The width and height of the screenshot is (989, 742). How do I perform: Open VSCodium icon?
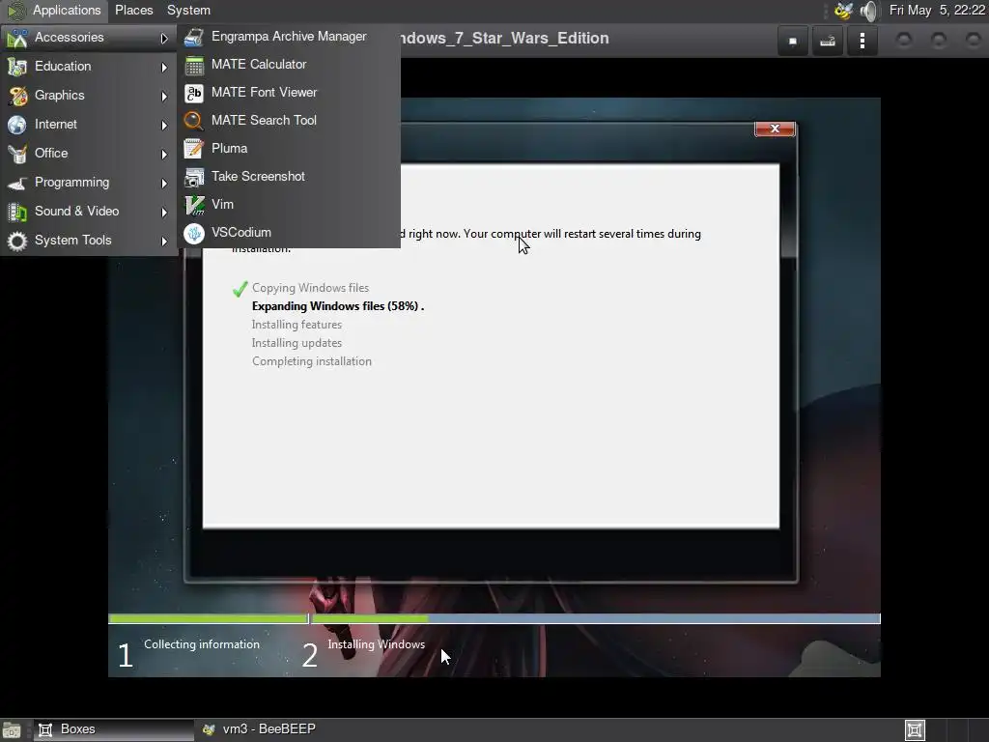click(193, 233)
